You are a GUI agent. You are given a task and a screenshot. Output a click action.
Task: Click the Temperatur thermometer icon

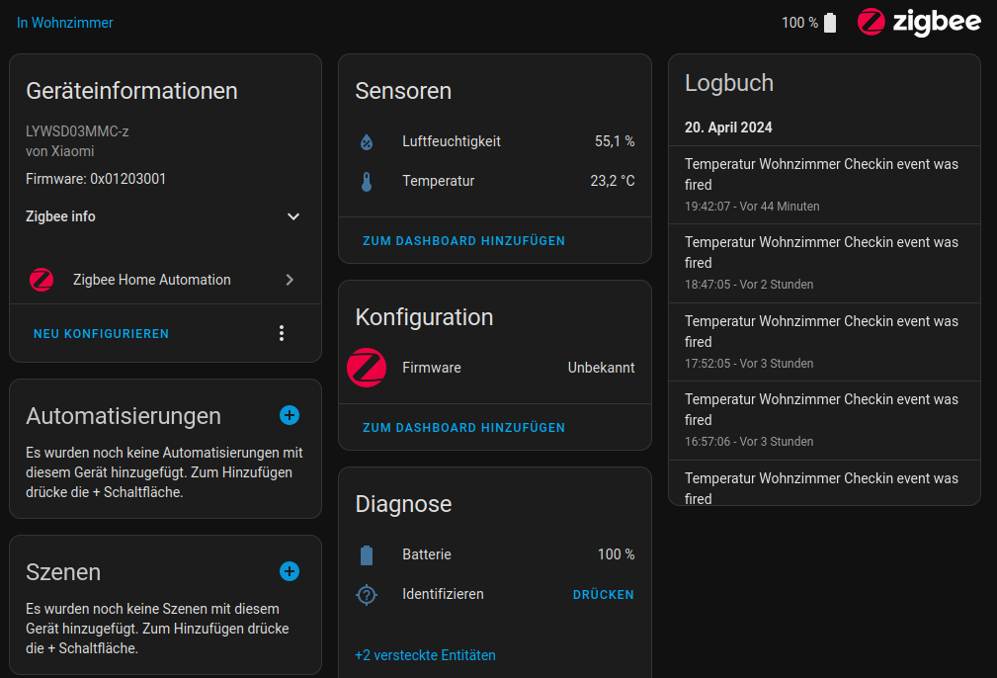(367, 182)
